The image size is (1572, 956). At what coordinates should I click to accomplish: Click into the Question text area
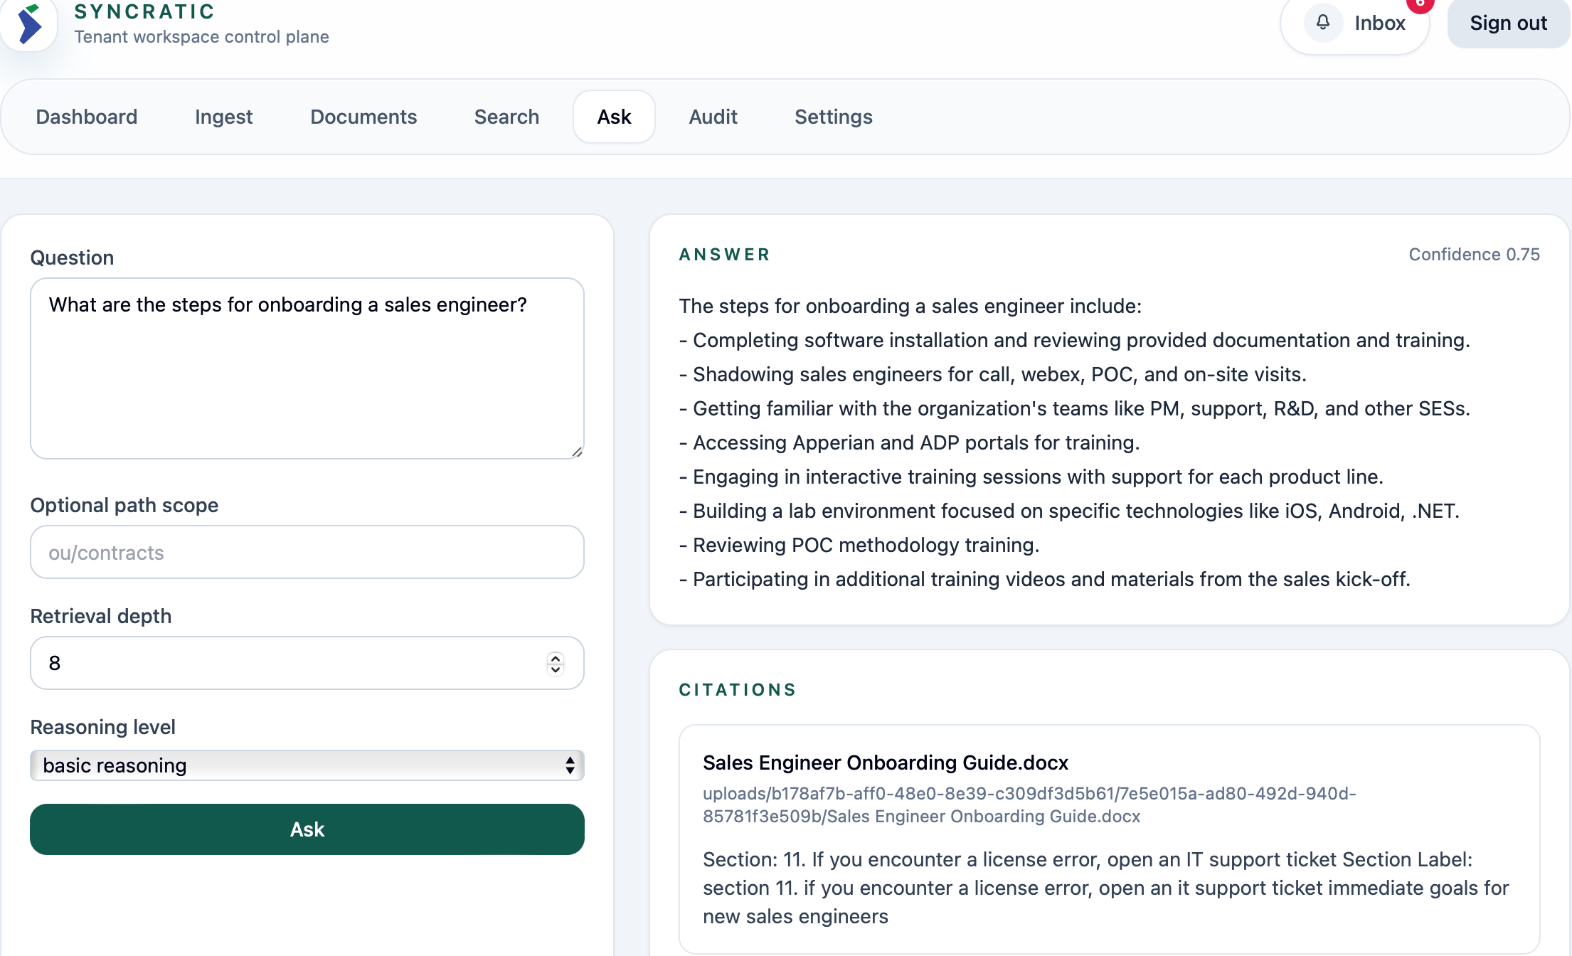click(307, 368)
